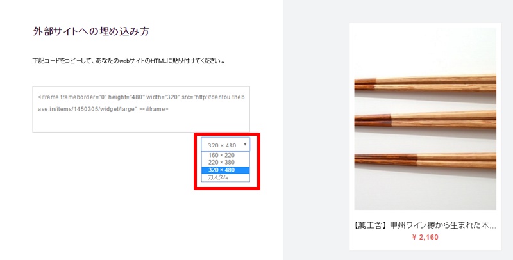Click the widget/large line of embed code

[103, 109]
